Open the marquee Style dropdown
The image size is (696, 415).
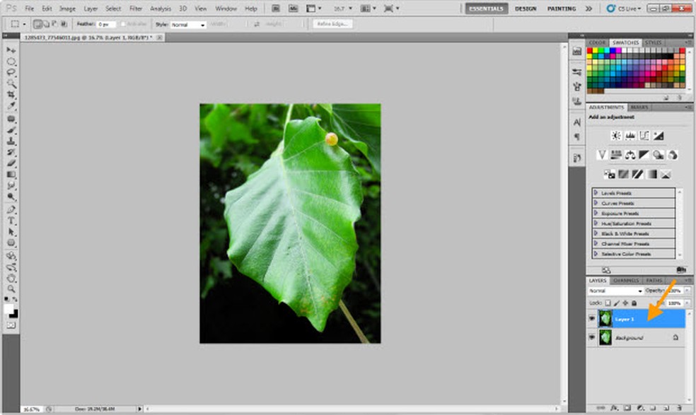[x=188, y=24]
